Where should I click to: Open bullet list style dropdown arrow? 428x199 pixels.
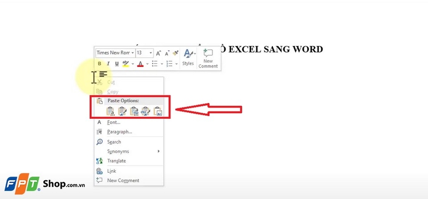point(162,64)
